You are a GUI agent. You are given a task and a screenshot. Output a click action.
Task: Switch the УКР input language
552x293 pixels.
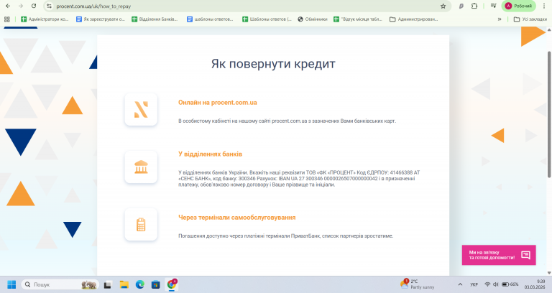(474, 284)
